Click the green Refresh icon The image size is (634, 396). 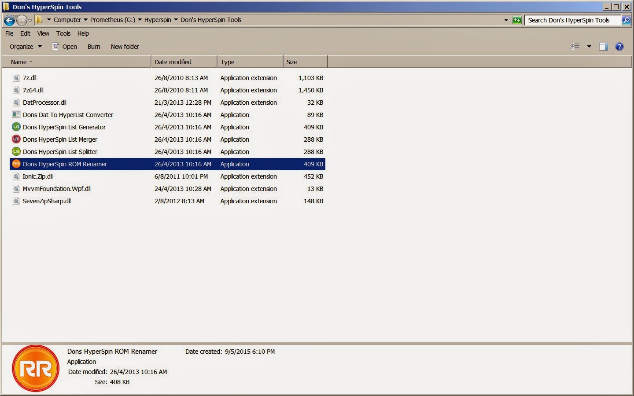click(517, 20)
